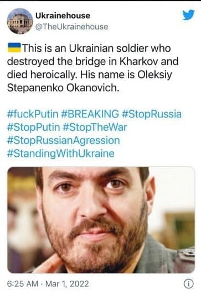Click the name Oleksiy in tweet text

click(x=154, y=75)
